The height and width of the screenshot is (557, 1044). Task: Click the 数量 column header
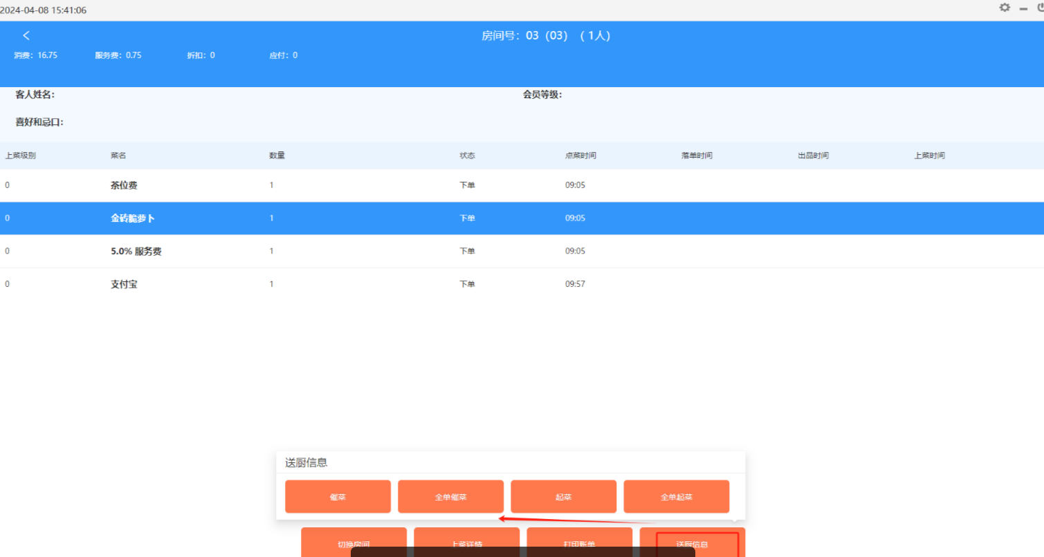(x=277, y=155)
